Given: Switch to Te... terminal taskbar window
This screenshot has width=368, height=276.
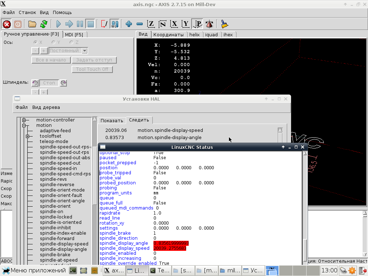Looking at the screenshot, I should [160, 271].
